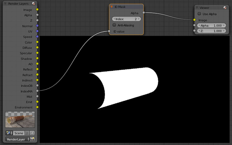The height and width of the screenshot is (145, 232).
Task: Click the Scene name field
Action: click(19, 133)
